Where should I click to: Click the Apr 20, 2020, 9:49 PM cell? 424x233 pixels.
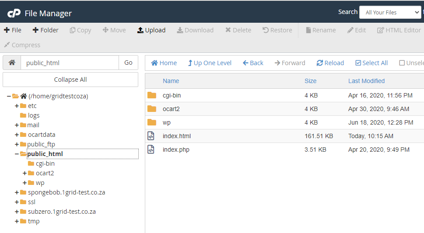379,150
